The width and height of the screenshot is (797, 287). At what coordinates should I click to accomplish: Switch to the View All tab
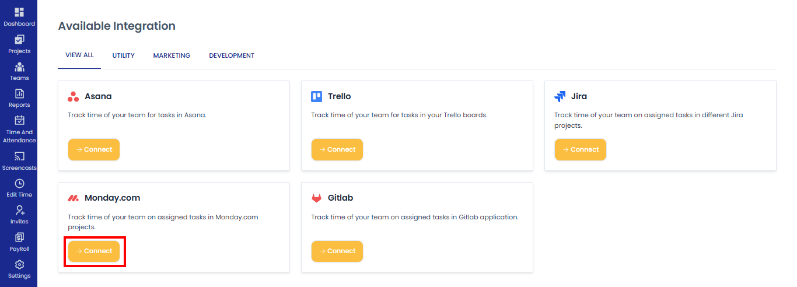79,55
